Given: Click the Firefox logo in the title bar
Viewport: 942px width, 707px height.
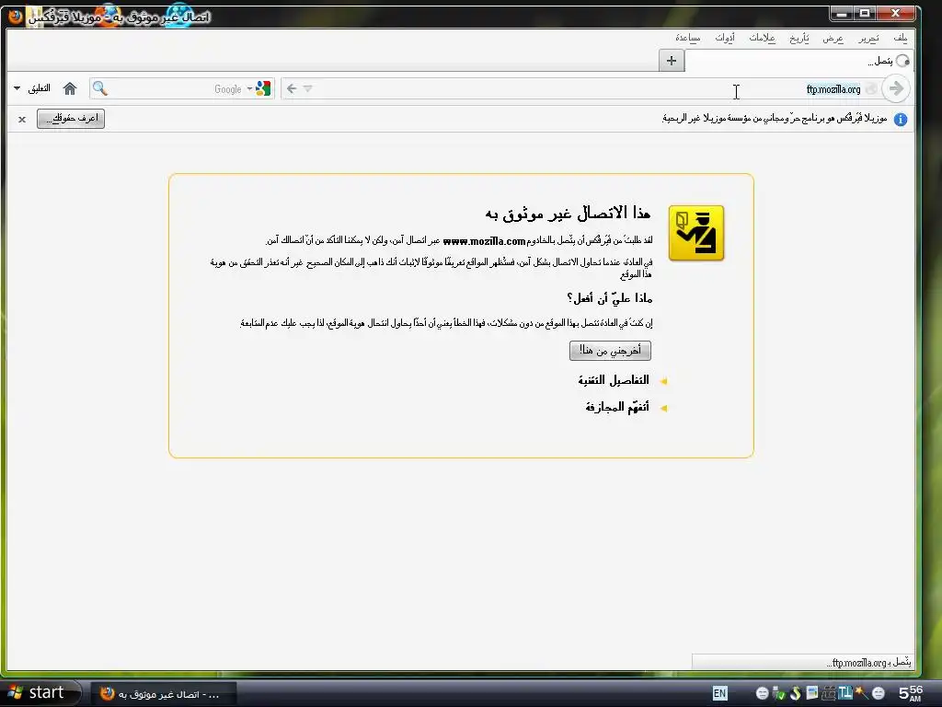Looking at the screenshot, I should (x=16, y=16).
